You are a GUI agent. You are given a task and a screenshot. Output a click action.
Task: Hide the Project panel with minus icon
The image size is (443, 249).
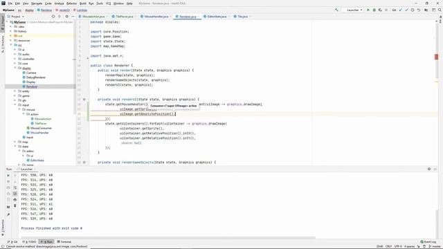click(x=73, y=17)
